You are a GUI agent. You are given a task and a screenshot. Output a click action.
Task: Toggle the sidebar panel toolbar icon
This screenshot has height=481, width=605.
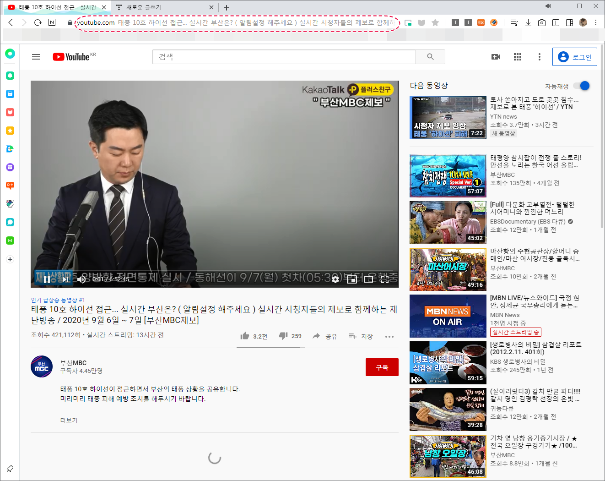(x=569, y=22)
